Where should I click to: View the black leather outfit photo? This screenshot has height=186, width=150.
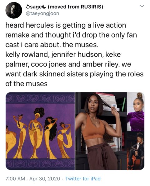tap(136, 151)
